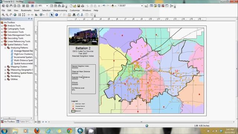Select the Geocoding Tools toolbox
The height and width of the screenshot is (134, 238).
coord(15,38)
